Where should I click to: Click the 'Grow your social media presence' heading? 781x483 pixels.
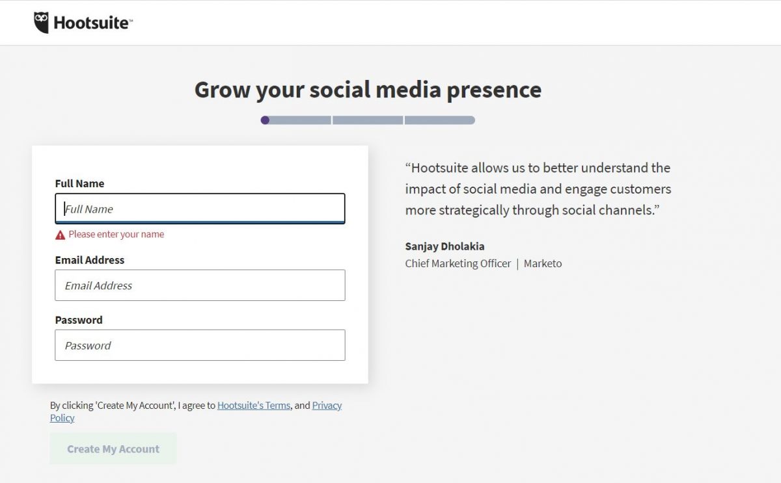click(x=368, y=90)
